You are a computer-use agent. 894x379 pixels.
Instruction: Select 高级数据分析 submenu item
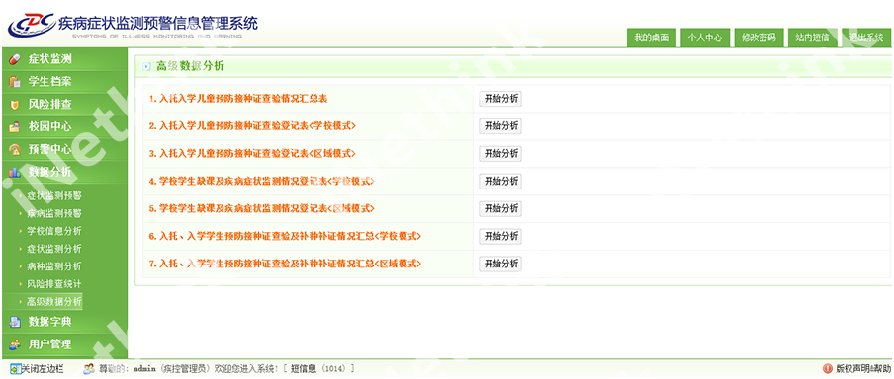54,302
